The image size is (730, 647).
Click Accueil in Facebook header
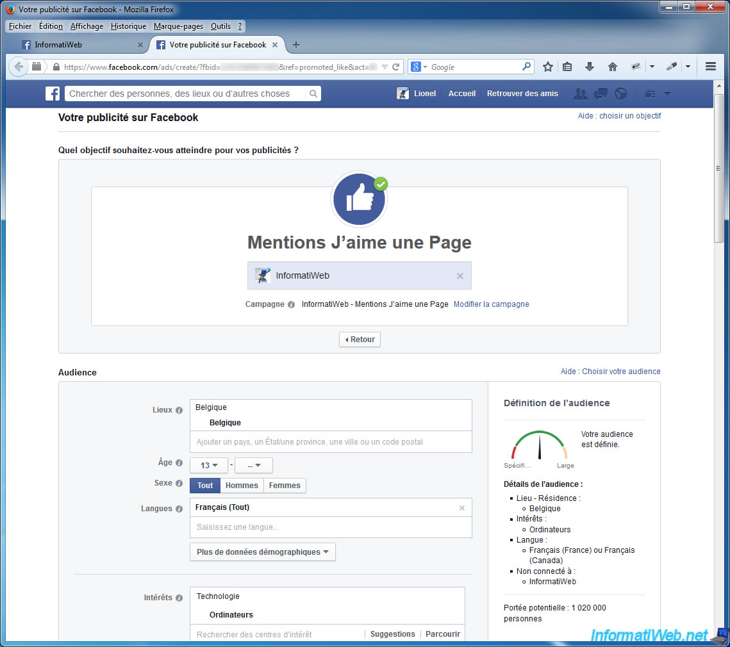coord(462,94)
